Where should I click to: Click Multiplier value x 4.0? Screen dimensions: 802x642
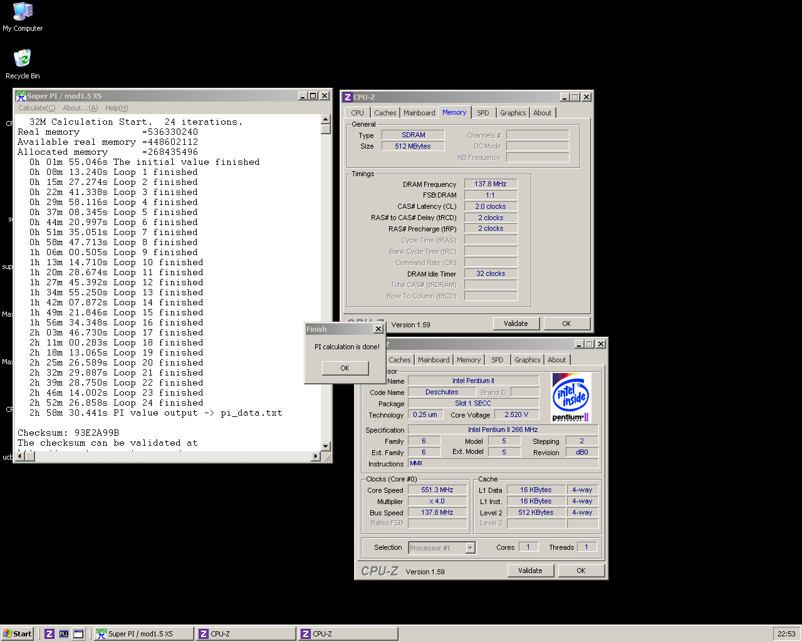coord(437,501)
